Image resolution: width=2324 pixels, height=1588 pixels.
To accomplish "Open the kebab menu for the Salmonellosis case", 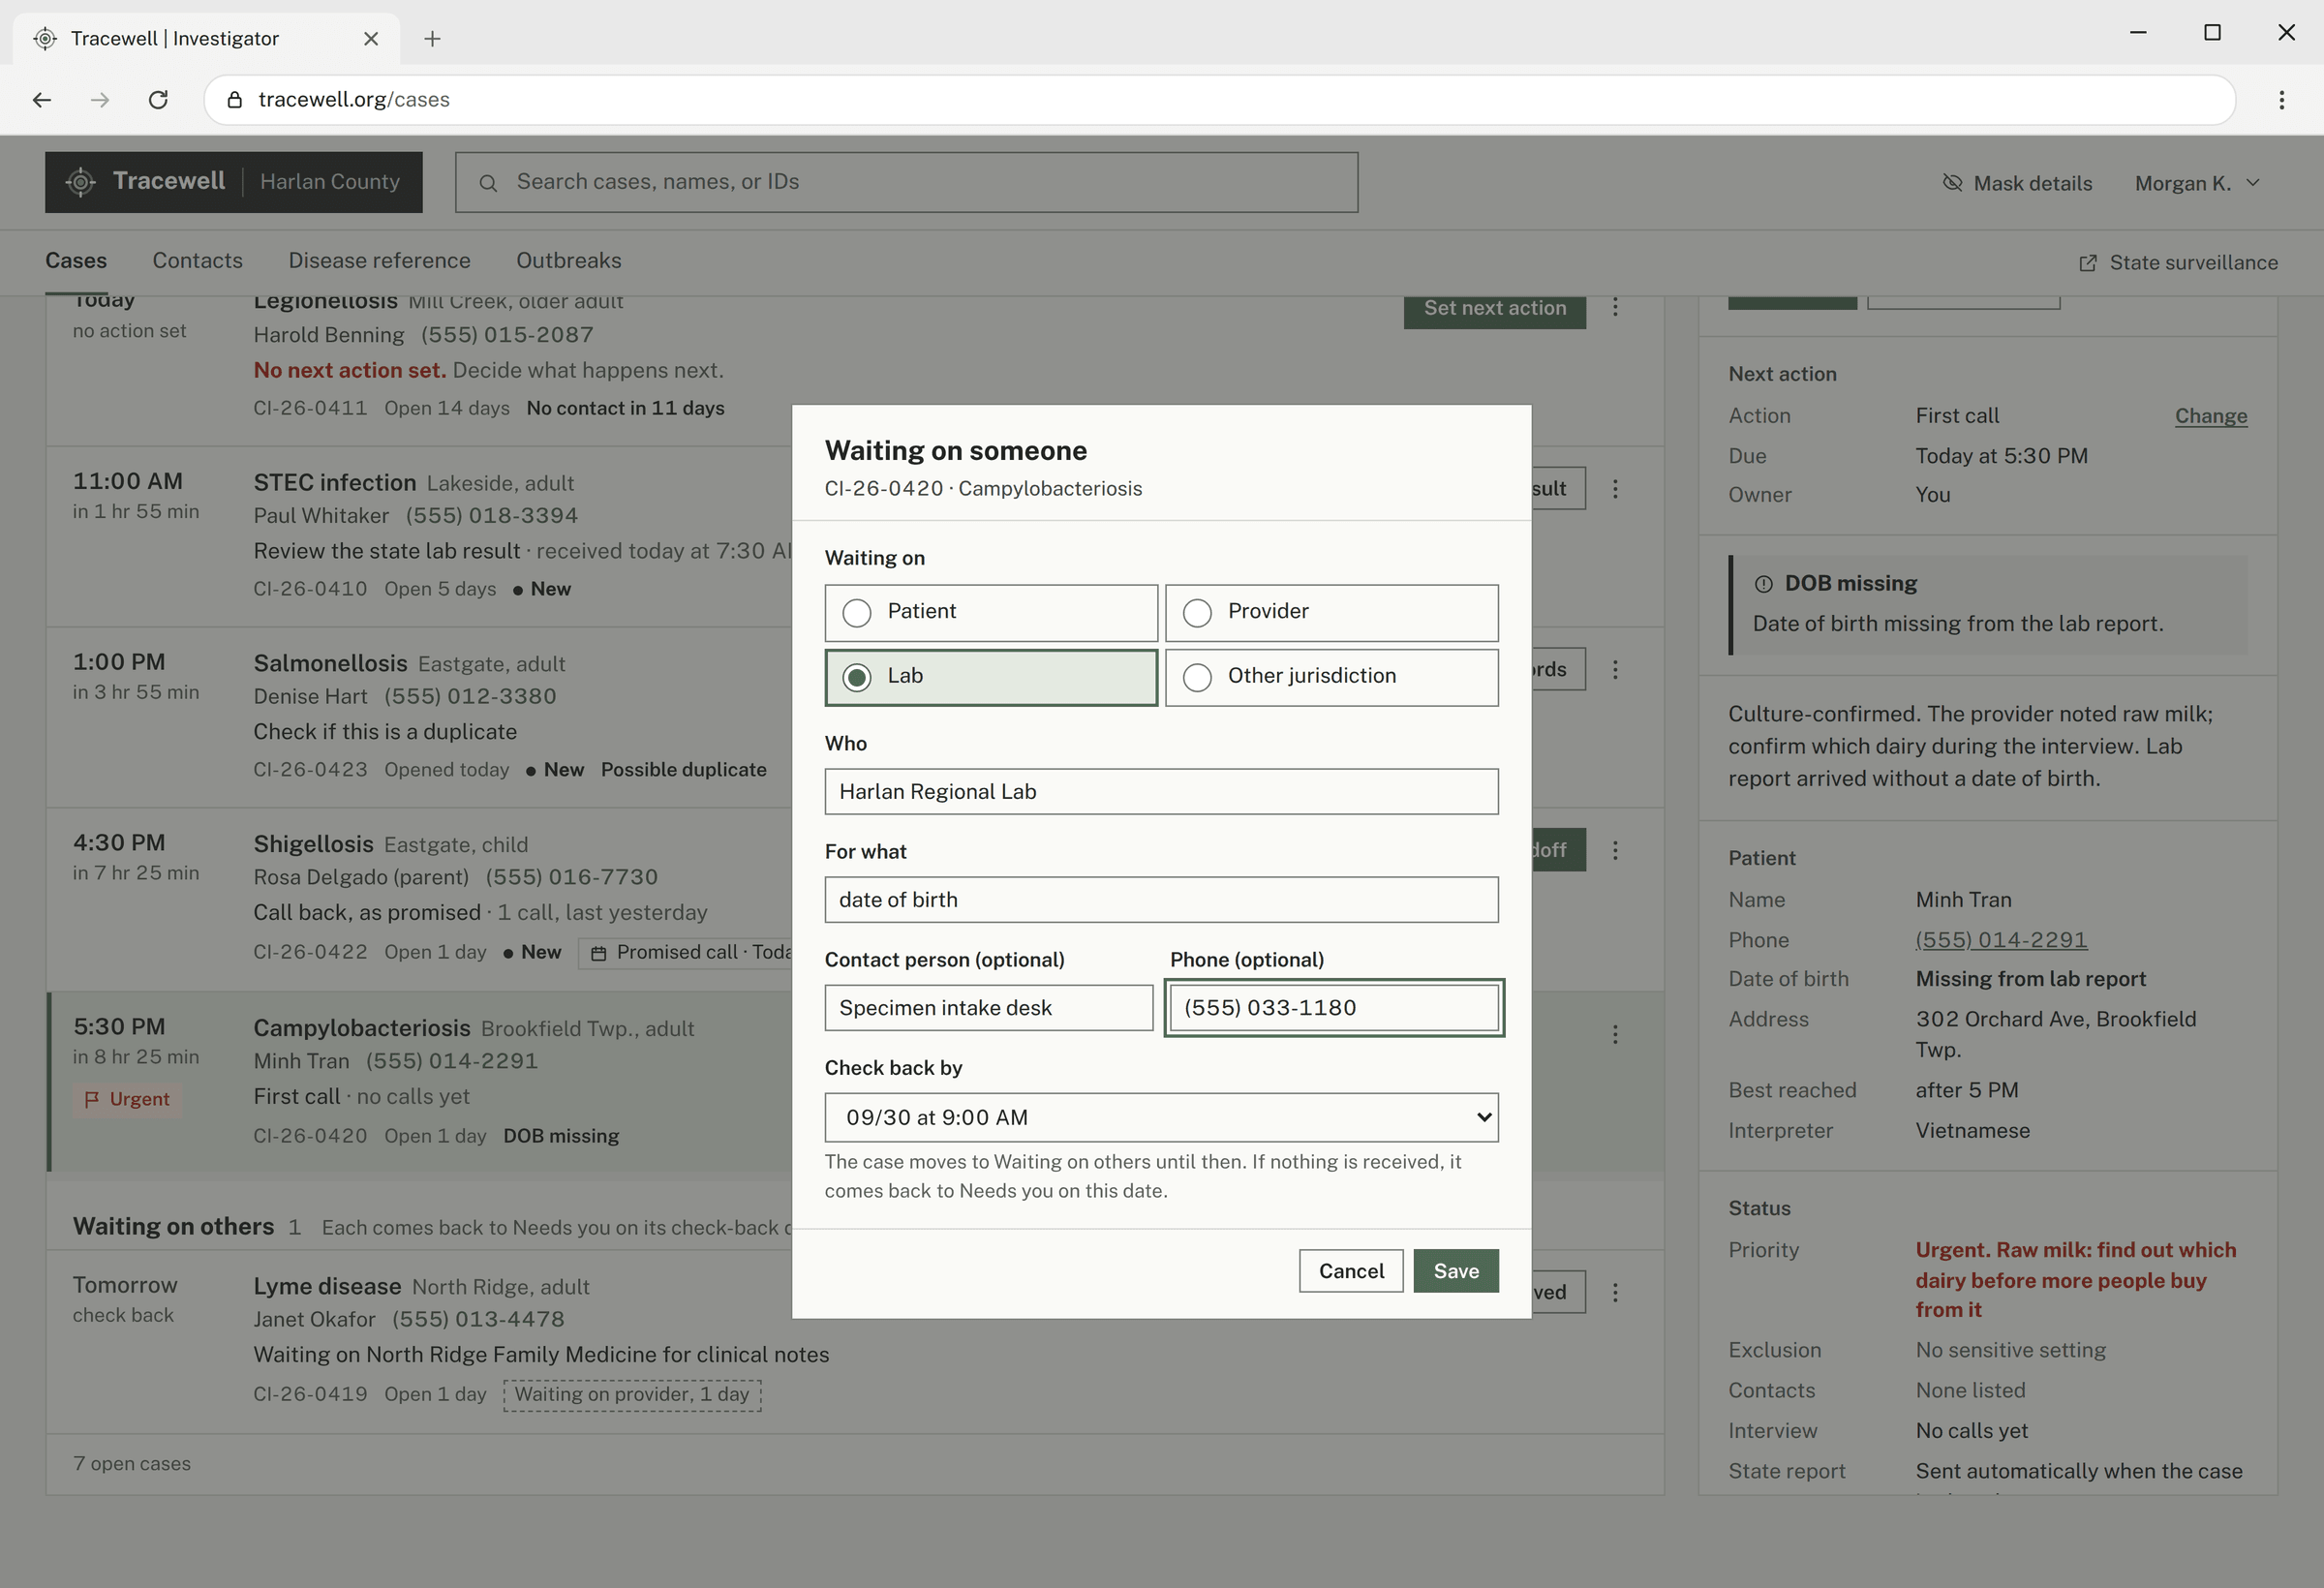I will point(1615,670).
